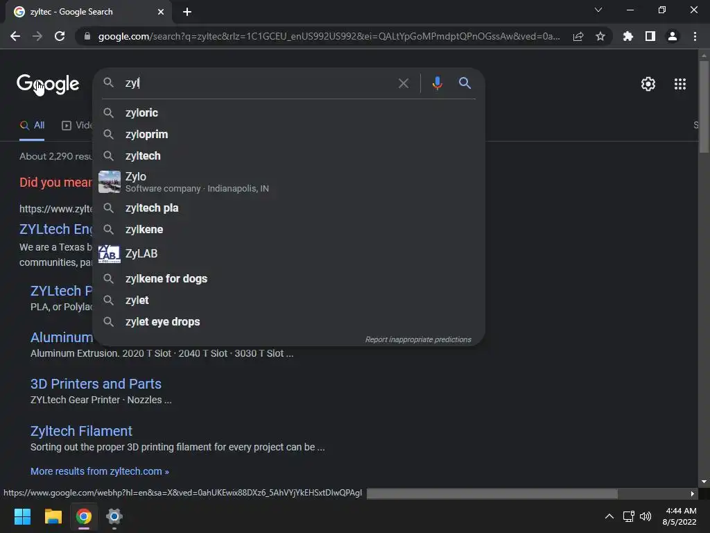
Task: Select the 'zylet' suggestion
Action: click(288, 300)
